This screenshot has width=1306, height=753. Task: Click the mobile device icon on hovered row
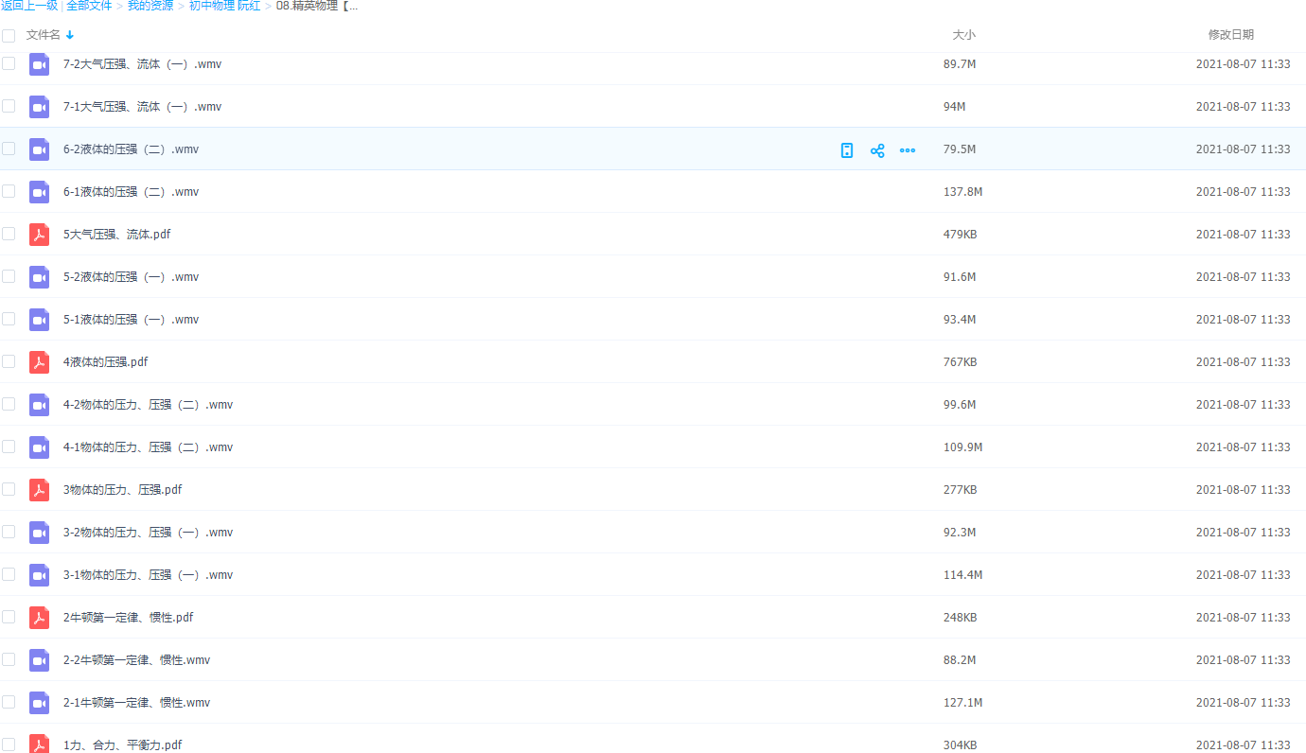pos(847,150)
